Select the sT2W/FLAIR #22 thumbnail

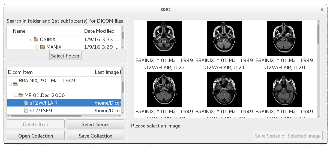(164, 38)
